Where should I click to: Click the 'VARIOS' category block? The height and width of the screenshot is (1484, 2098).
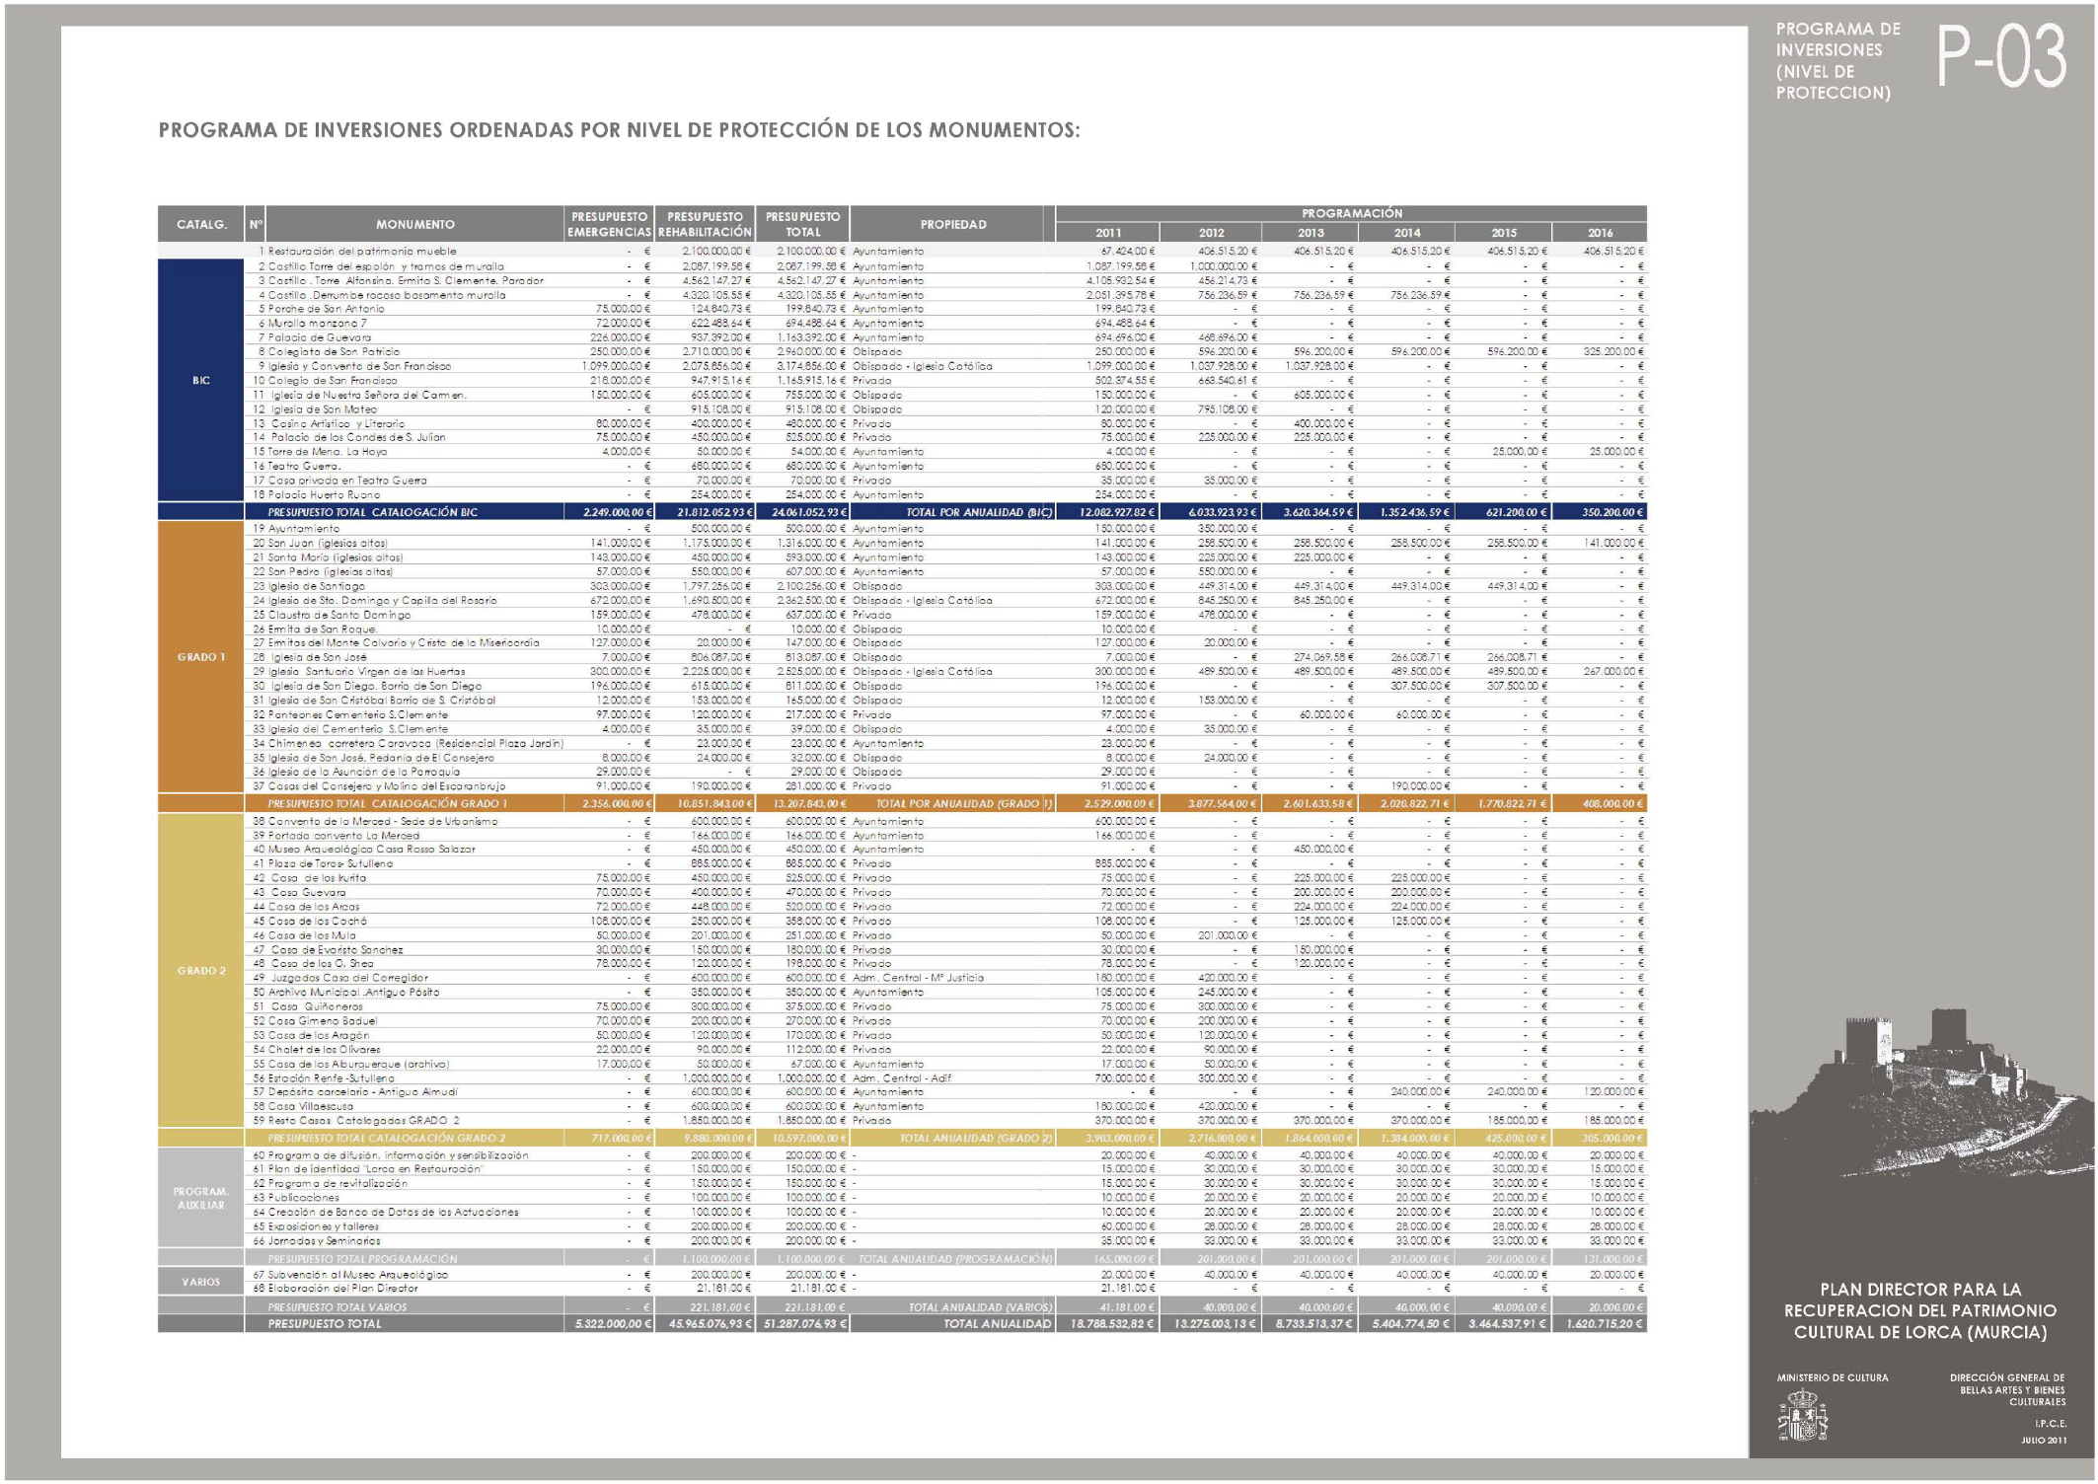pyautogui.click(x=201, y=1282)
